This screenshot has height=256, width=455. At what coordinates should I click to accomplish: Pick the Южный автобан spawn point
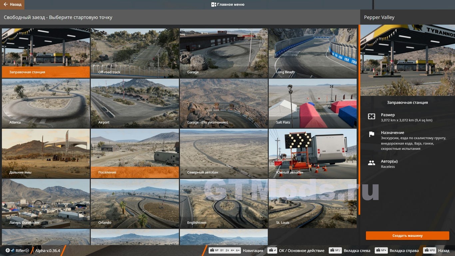coord(312,153)
